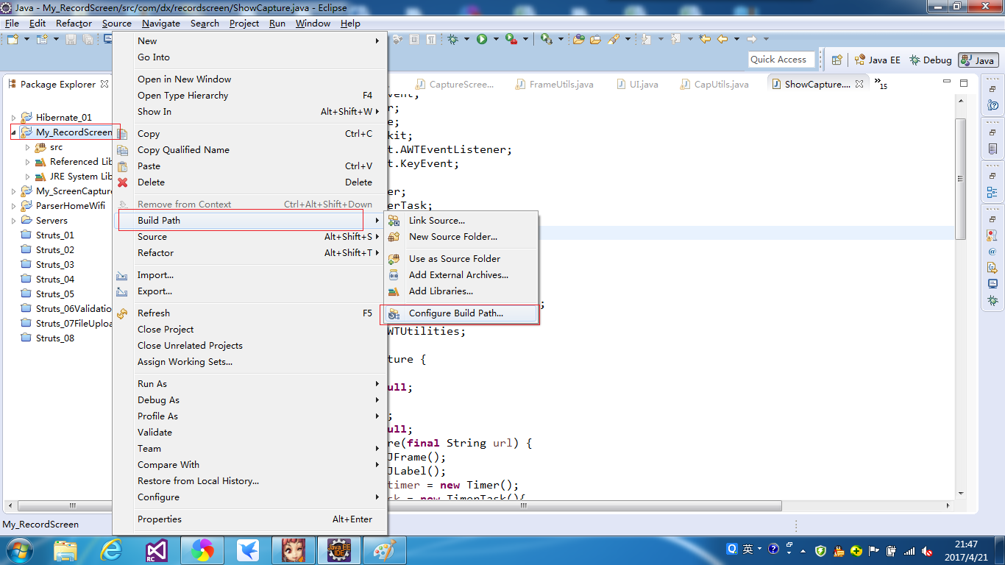Select the Struts_08 project
Screen dimensions: 1005x565
[47, 338]
